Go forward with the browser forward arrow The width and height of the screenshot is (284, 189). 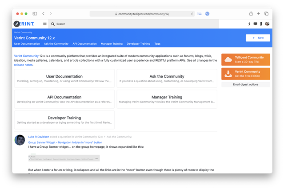51,14
